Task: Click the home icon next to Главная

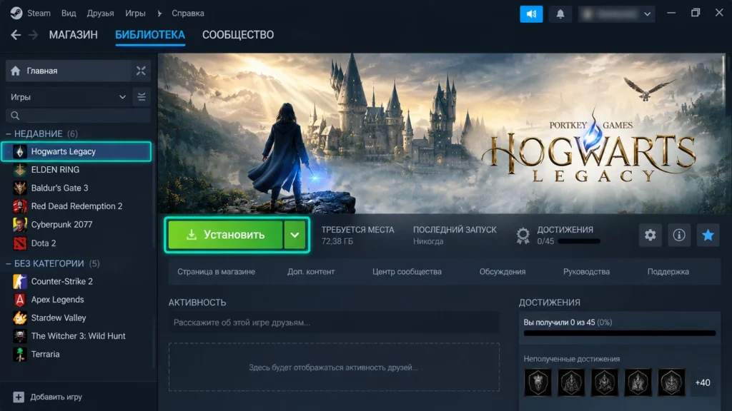Action: [16, 71]
